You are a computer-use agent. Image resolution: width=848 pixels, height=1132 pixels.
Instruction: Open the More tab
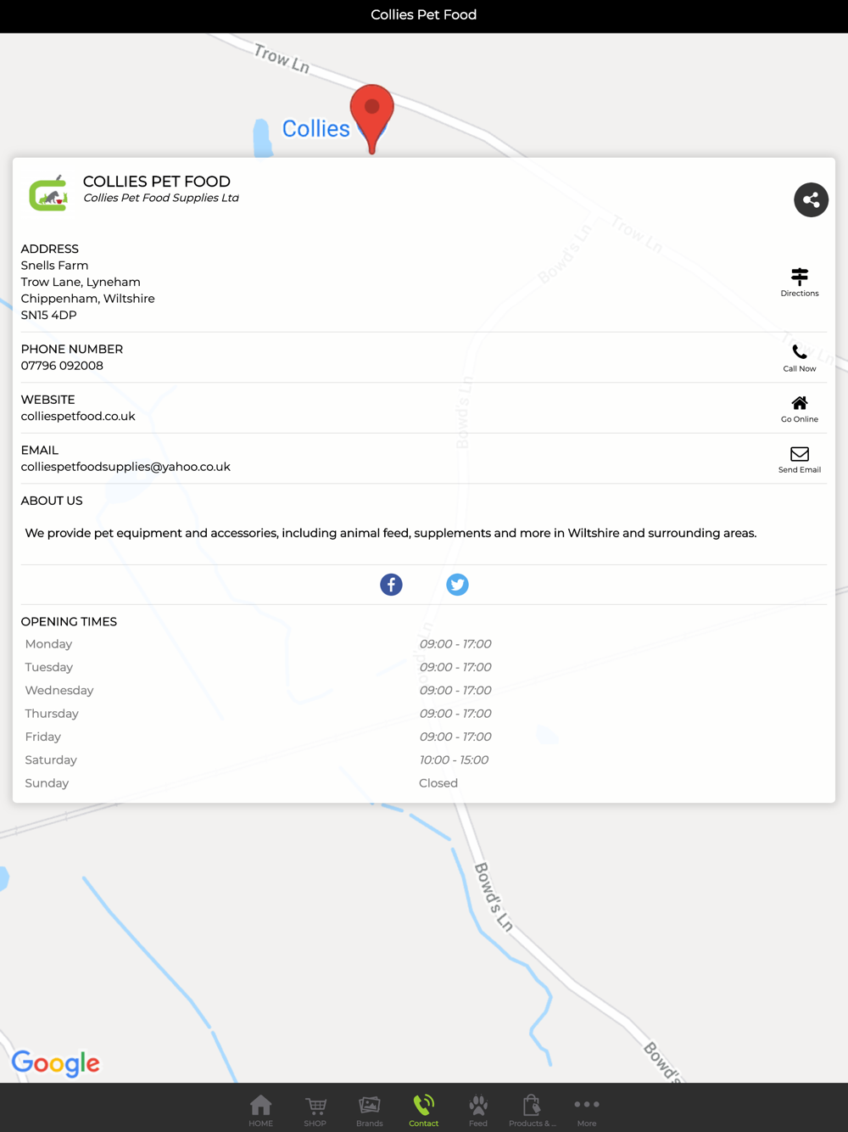point(587,1110)
